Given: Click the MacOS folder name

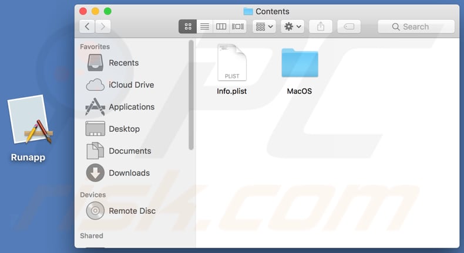Looking at the screenshot, I should (300, 91).
